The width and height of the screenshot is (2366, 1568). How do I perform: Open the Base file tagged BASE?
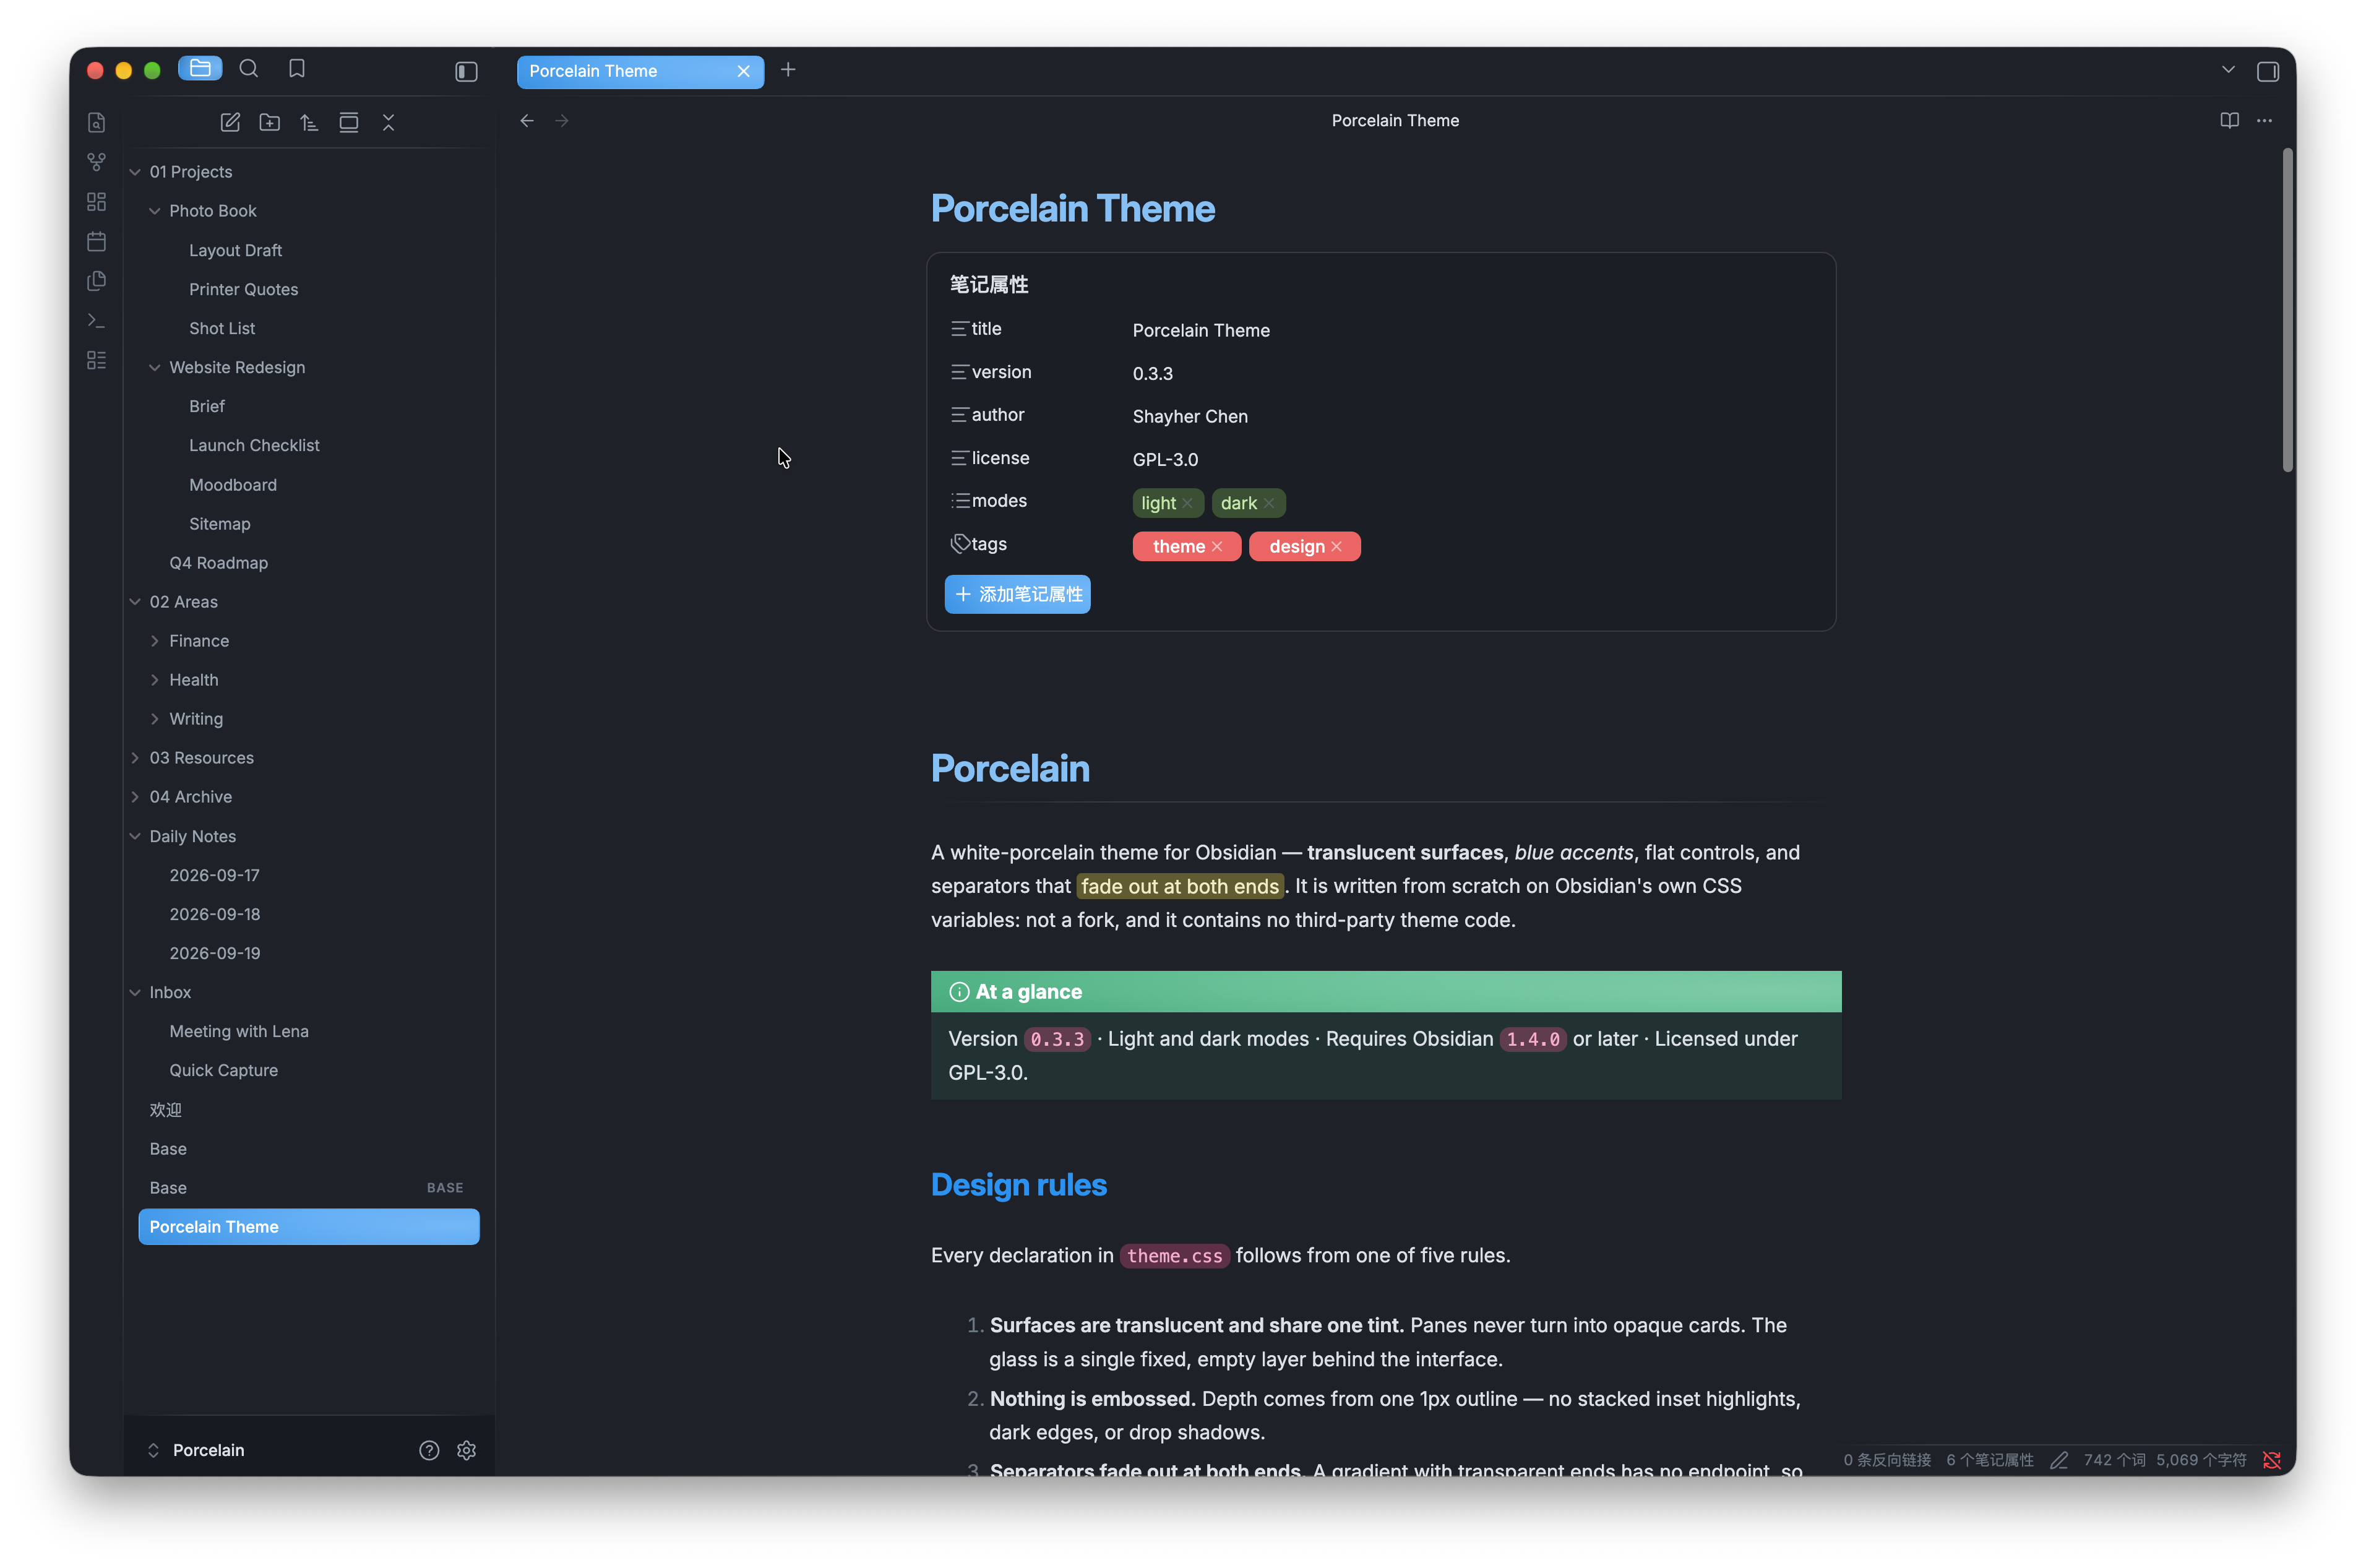tap(309, 1188)
